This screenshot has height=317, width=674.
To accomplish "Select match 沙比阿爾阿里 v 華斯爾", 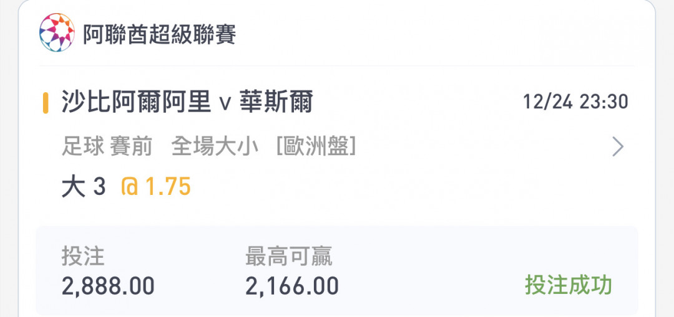I will point(187,102).
